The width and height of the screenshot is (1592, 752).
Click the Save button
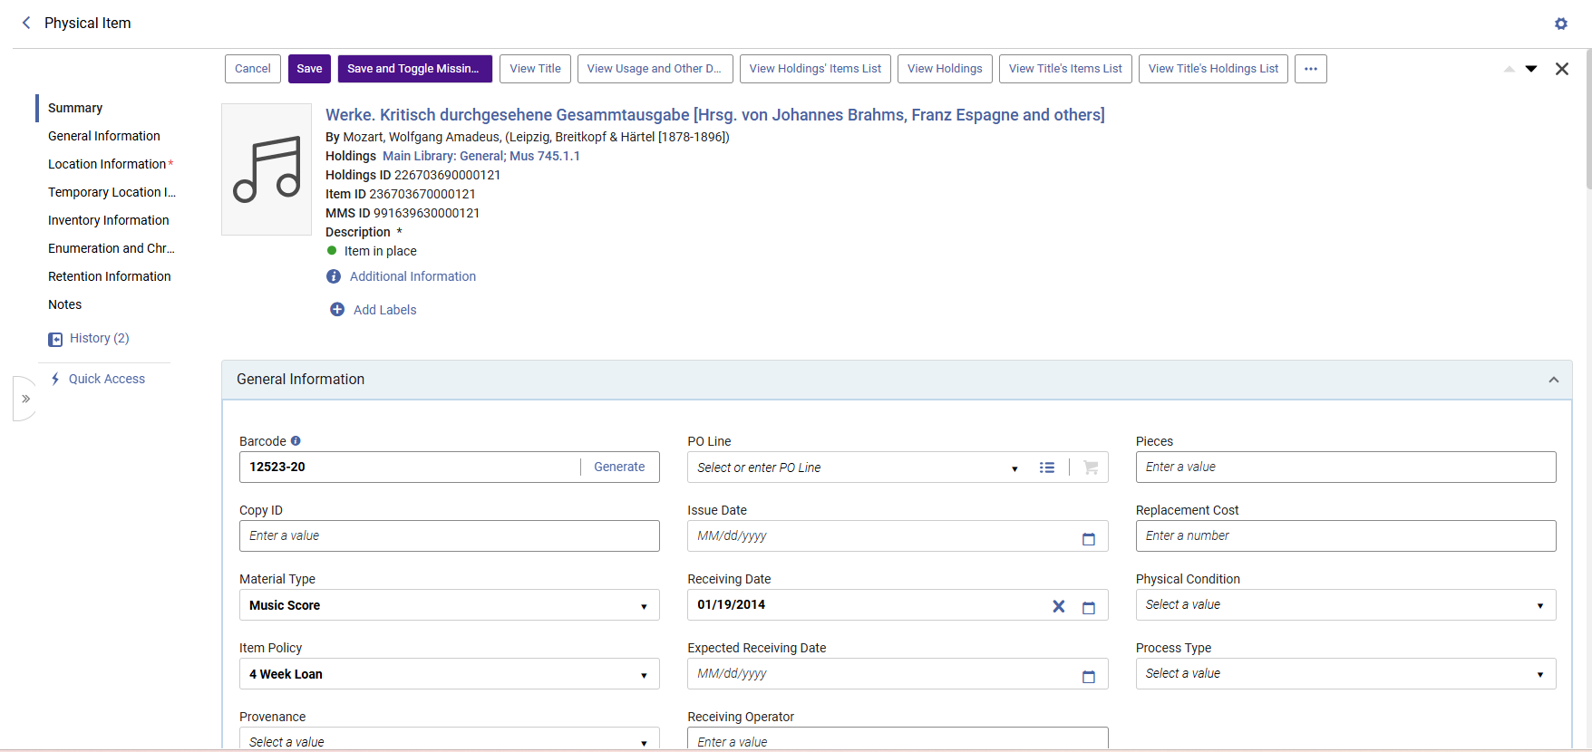[x=309, y=69]
